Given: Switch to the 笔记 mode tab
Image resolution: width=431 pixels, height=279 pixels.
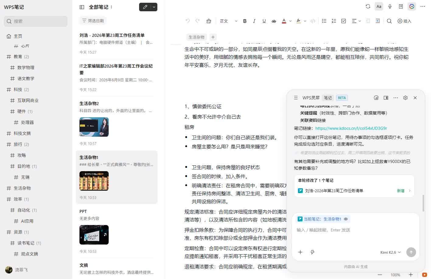Looking at the screenshot, I should pyautogui.click(x=328, y=98).
